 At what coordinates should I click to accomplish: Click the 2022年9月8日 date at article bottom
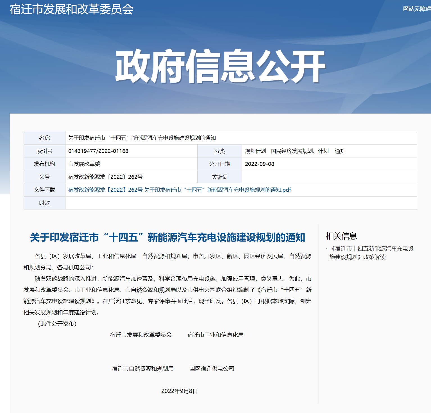click(x=180, y=391)
